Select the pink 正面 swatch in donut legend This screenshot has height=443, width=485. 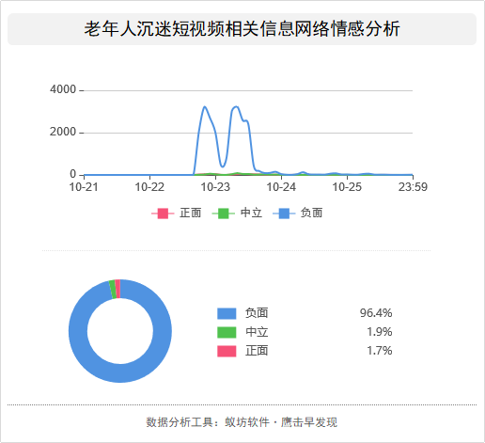click(x=227, y=351)
